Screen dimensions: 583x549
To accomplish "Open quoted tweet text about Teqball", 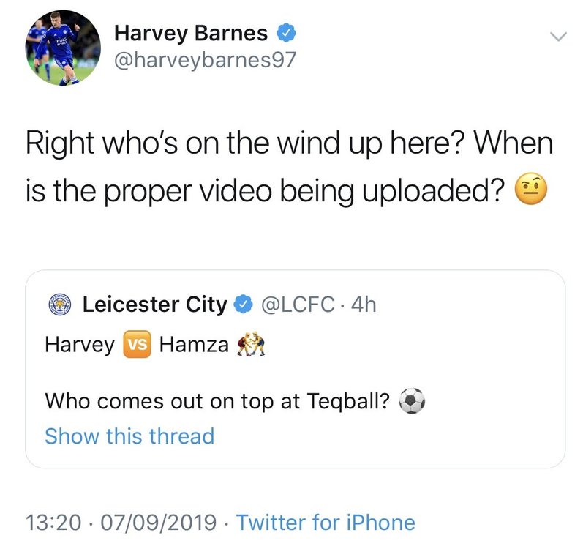I will coord(217,401).
